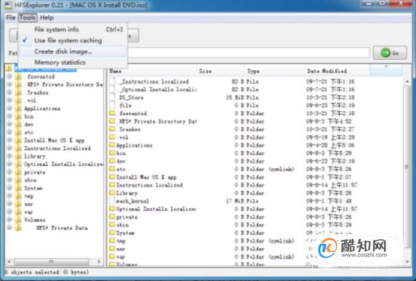Viewport: 416px width, 281px height.
Task: Expand the Applications tree node
Action: tap(9, 108)
